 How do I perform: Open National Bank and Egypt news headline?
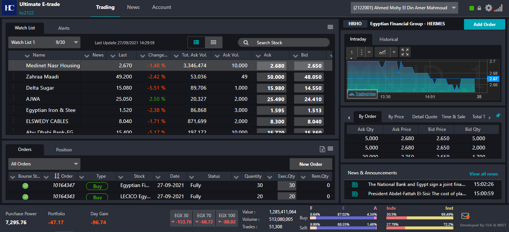point(417,184)
